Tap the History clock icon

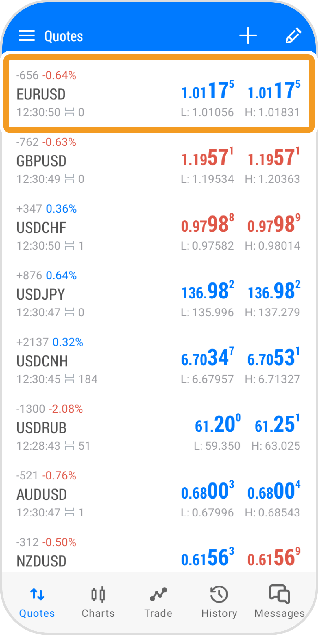pos(219,595)
